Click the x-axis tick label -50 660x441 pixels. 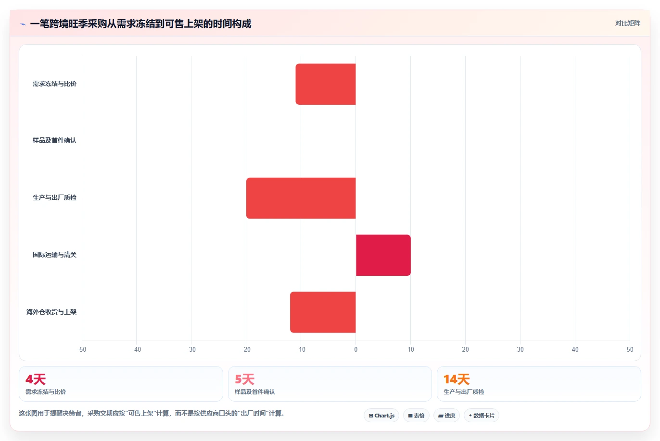click(x=82, y=349)
